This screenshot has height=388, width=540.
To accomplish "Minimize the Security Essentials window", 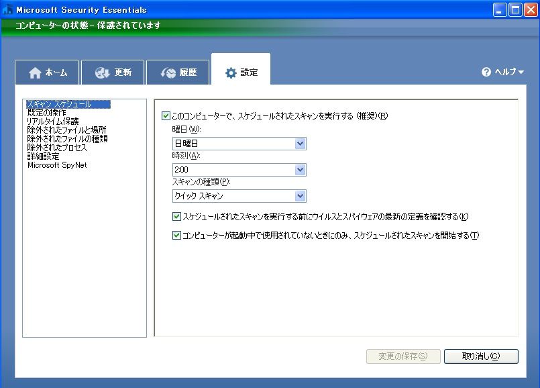I will pyautogui.click(x=500, y=9).
